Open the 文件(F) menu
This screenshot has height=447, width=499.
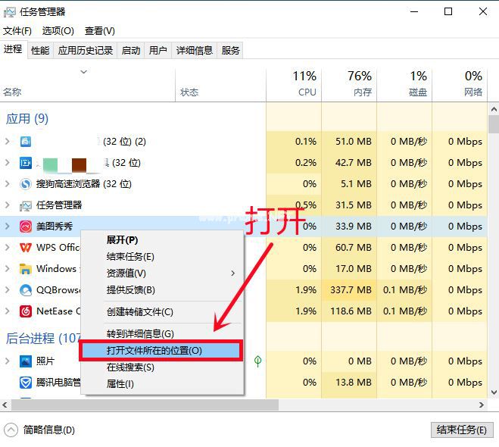17,31
